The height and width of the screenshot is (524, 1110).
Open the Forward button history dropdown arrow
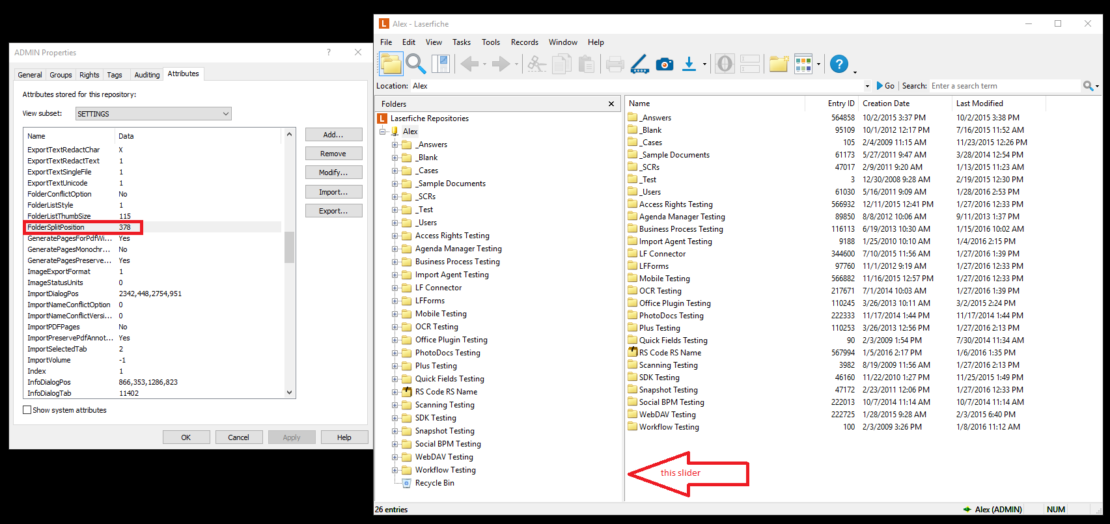pos(516,64)
